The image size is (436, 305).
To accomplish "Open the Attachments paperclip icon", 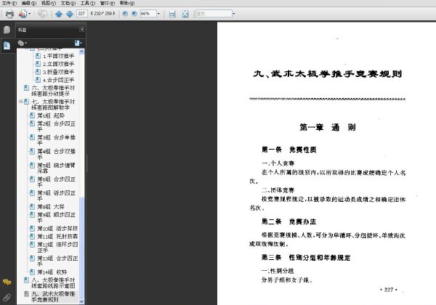I will point(7,298).
